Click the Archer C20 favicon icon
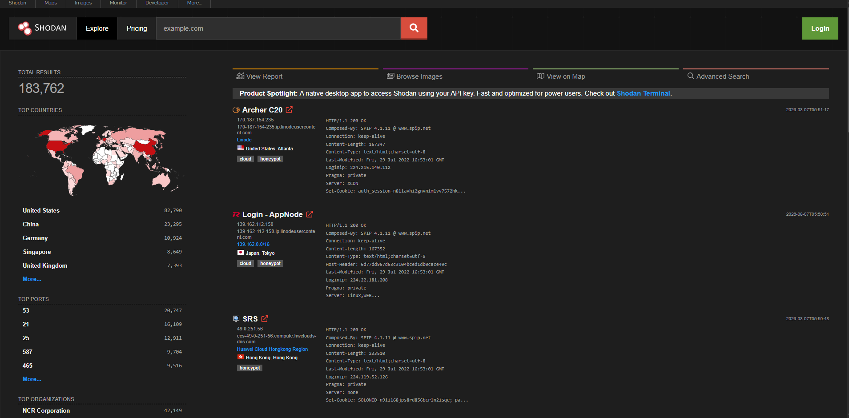The width and height of the screenshot is (849, 418). coord(236,110)
